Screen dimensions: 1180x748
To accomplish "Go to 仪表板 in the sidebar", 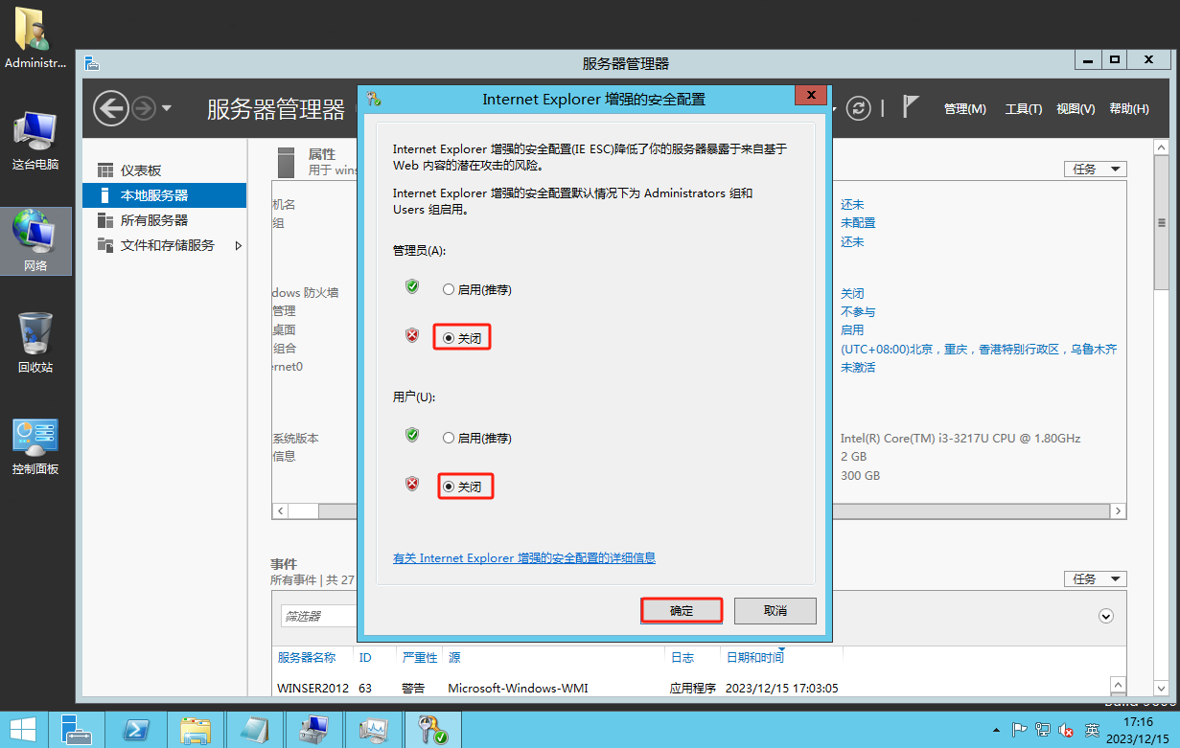I will click(164, 170).
